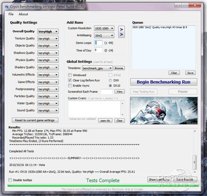Enable the Windowed checkbox

point(70,75)
